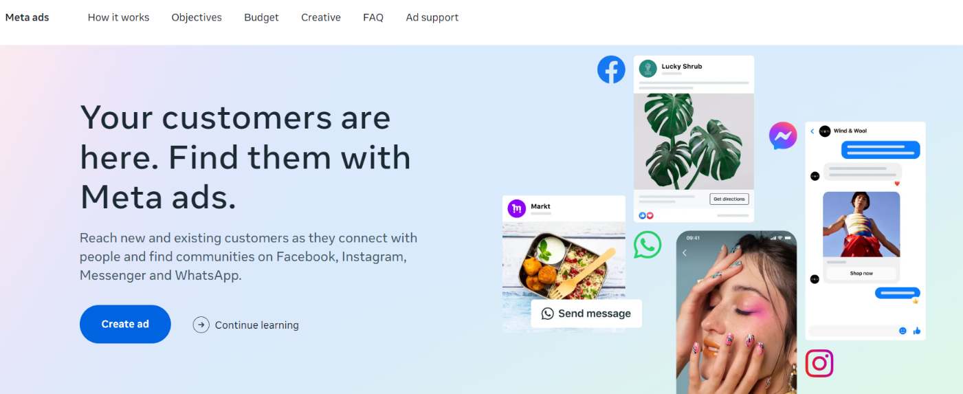The image size is (963, 394).
Task: Click the green WhatsApp logo icon
Action: [x=647, y=245]
